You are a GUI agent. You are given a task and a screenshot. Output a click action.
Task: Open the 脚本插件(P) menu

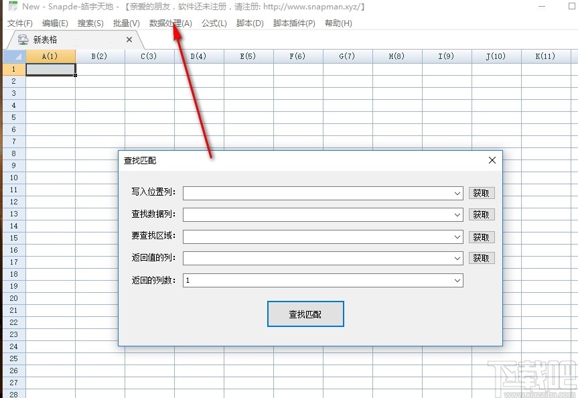[293, 23]
